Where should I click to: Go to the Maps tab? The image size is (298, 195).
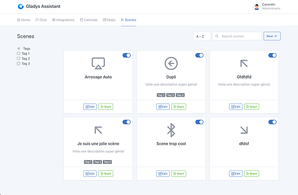[109, 20]
